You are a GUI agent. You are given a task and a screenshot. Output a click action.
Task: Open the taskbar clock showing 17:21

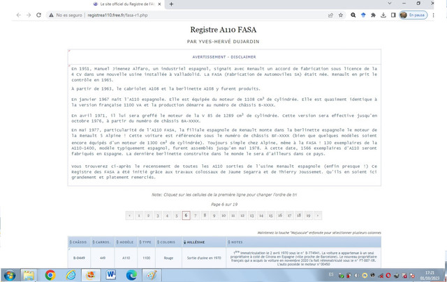point(430,275)
